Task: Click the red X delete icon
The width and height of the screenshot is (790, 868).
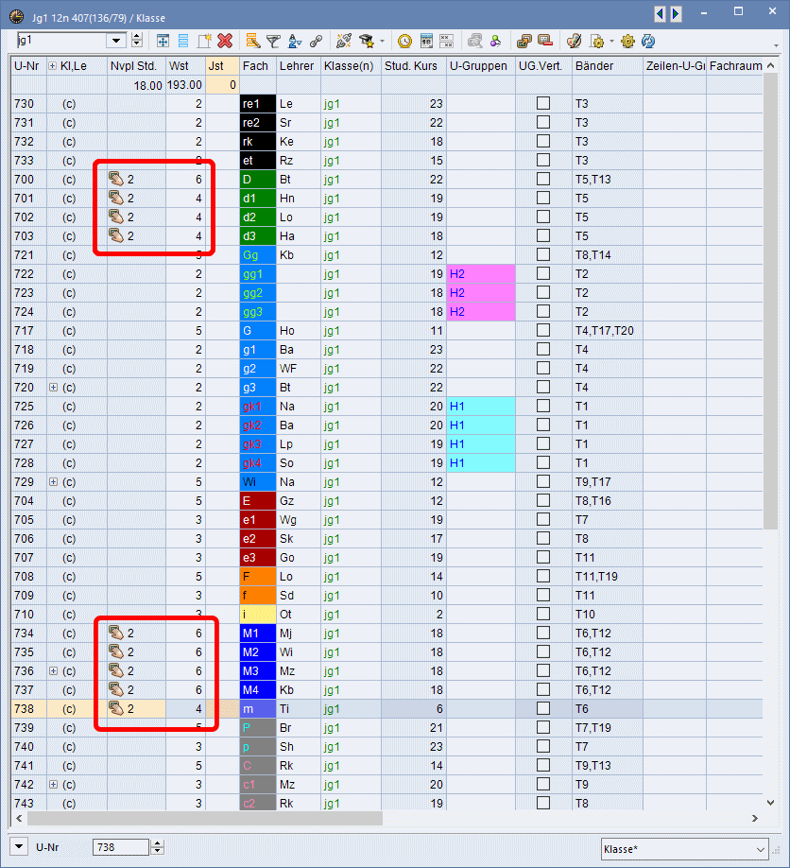Action: click(x=225, y=41)
